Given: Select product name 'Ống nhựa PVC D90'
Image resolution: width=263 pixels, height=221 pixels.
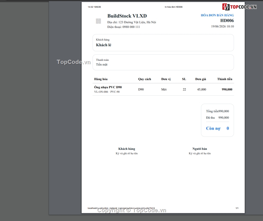Looking at the screenshot, I should tap(108, 87).
